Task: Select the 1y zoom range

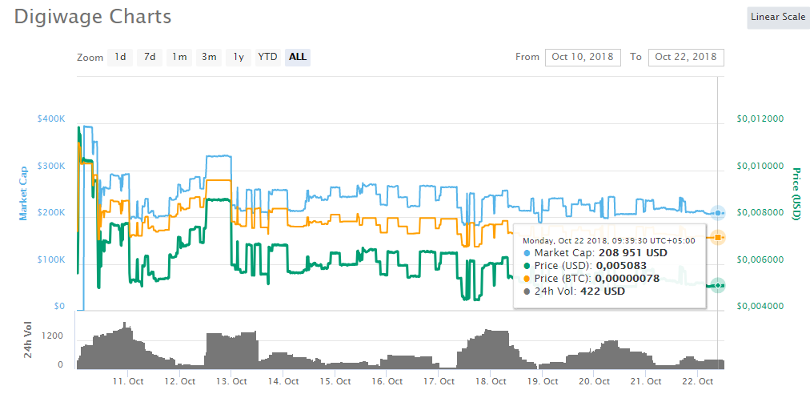Action: (x=239, y=57)
